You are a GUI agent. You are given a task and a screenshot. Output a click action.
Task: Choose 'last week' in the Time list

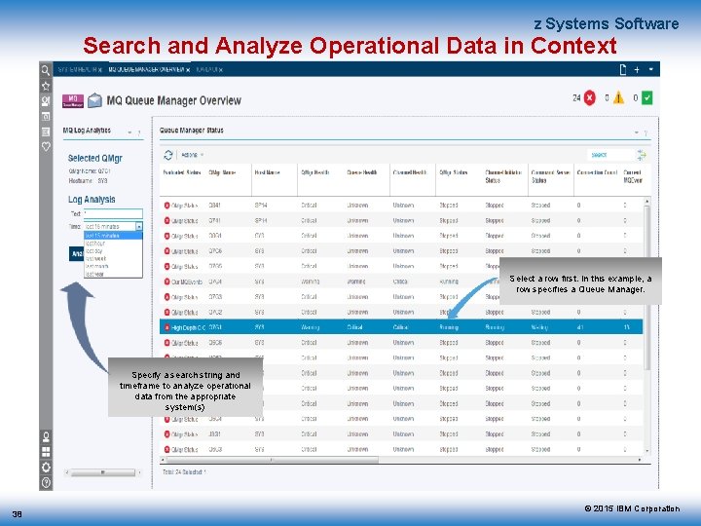pyautogui.click(x=113, y=258)
